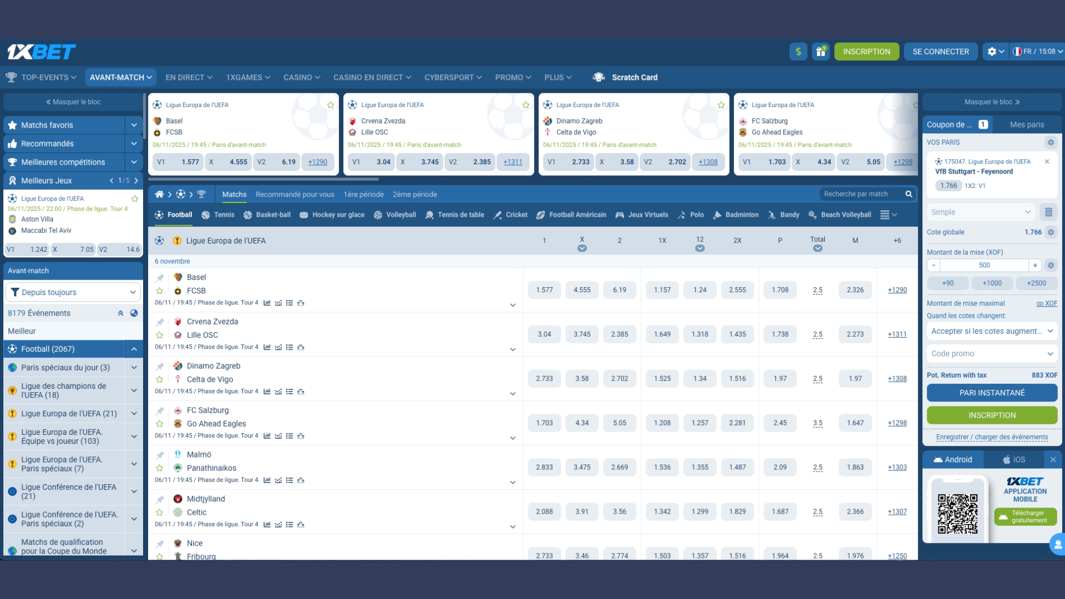1065x599 pixels.
Task: Favorite the Basel vs FCSB row star
Action: pos(160,291)
